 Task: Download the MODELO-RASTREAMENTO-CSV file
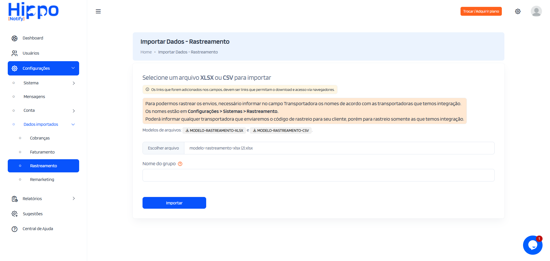(x=281, y=130)
